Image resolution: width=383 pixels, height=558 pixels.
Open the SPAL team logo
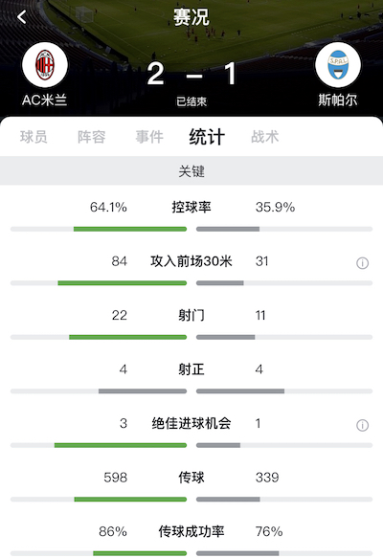[x=338, y=65]
